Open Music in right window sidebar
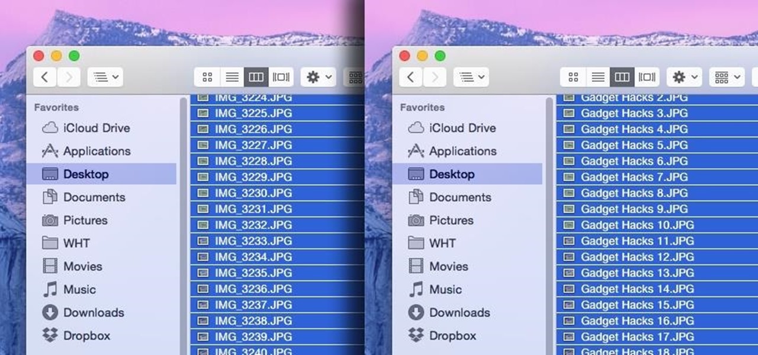This screenshot has width=758, height=355. 468,289
